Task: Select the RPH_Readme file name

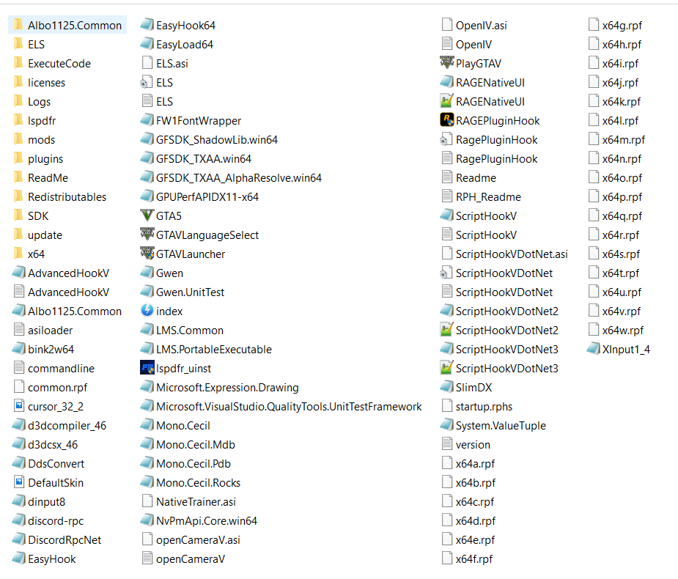Action: click(x=488, y=196)
